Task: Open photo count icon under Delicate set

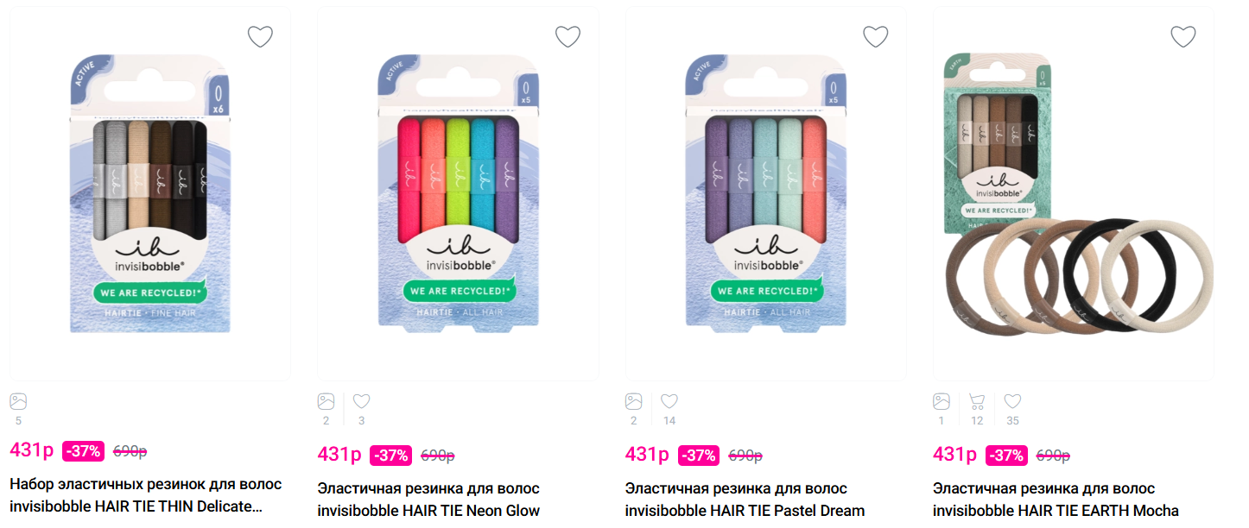Action: [x=18, y=401]
